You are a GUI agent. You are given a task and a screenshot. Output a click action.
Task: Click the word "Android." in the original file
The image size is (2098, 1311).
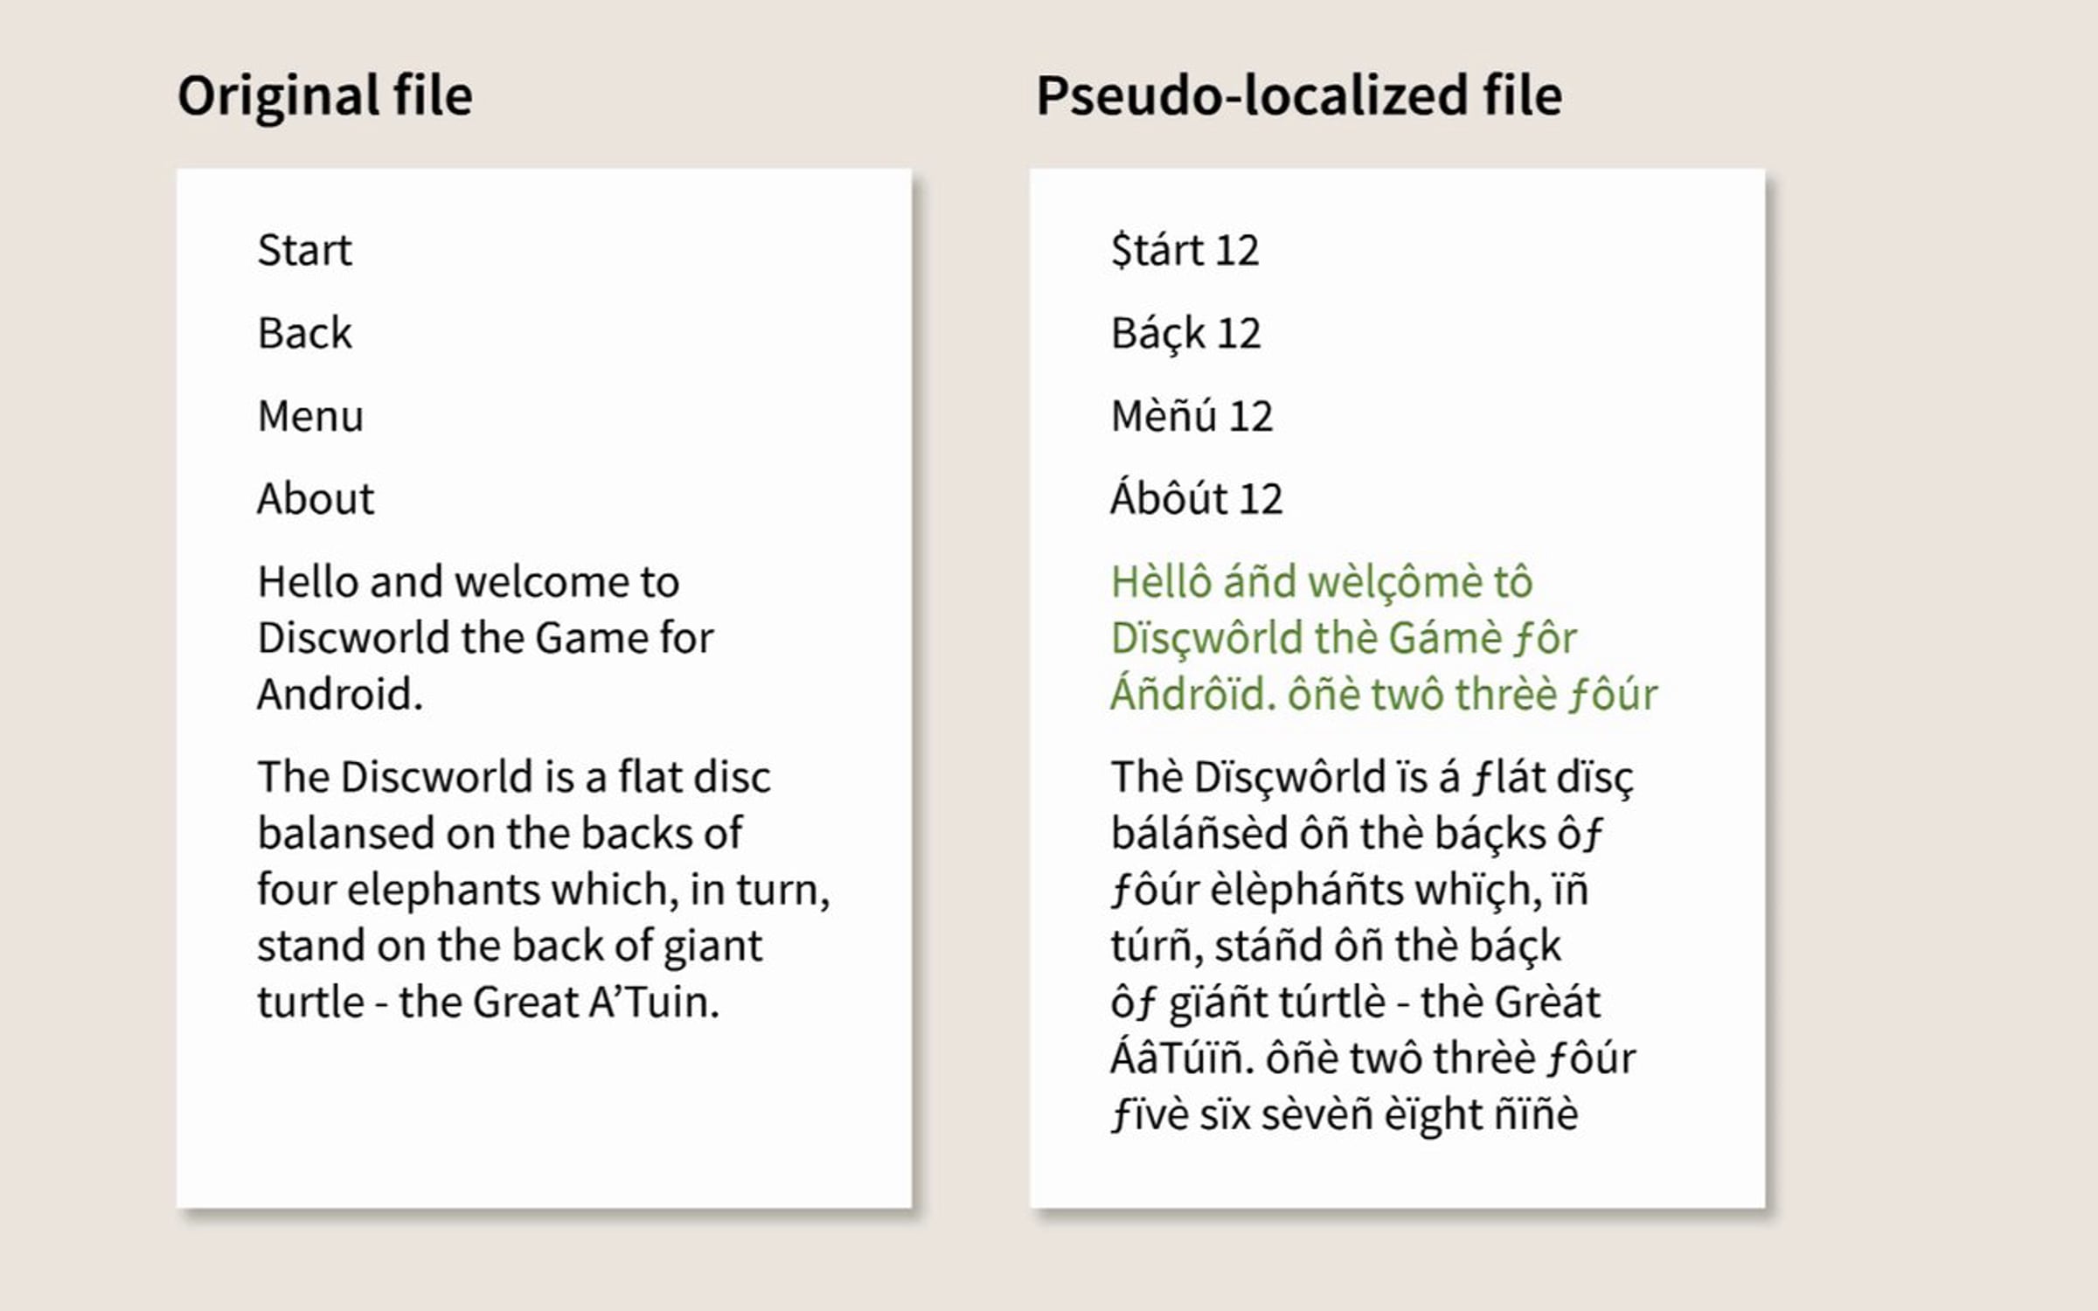[x=340, y=695]
